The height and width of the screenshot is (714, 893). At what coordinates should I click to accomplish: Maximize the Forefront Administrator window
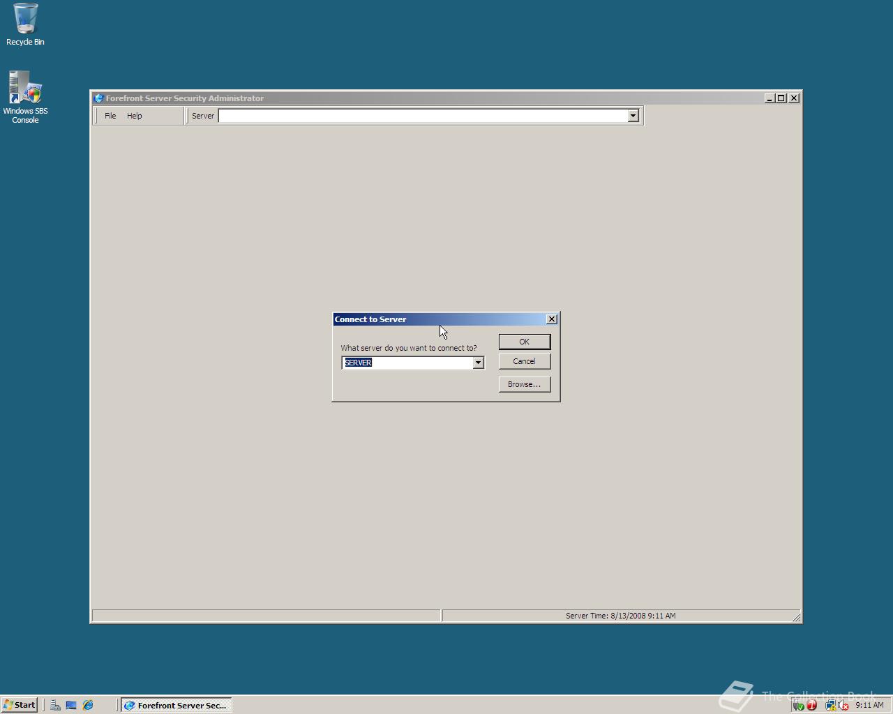point(781,98)
